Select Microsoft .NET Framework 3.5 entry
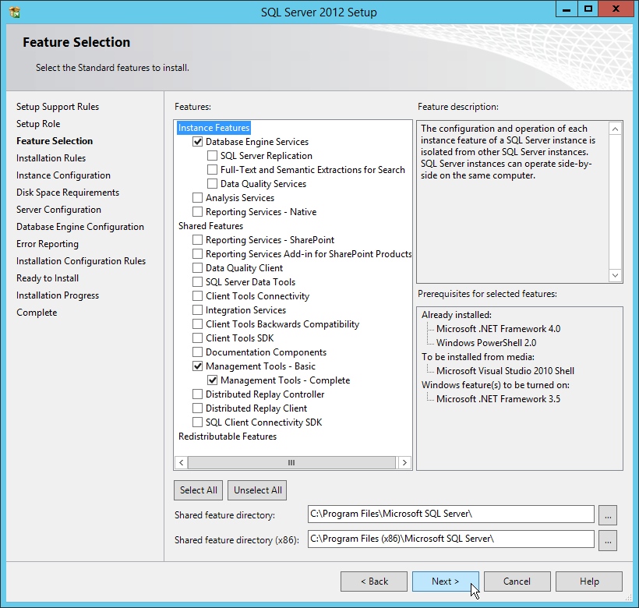639x608 pixels. tap(498, 399)
